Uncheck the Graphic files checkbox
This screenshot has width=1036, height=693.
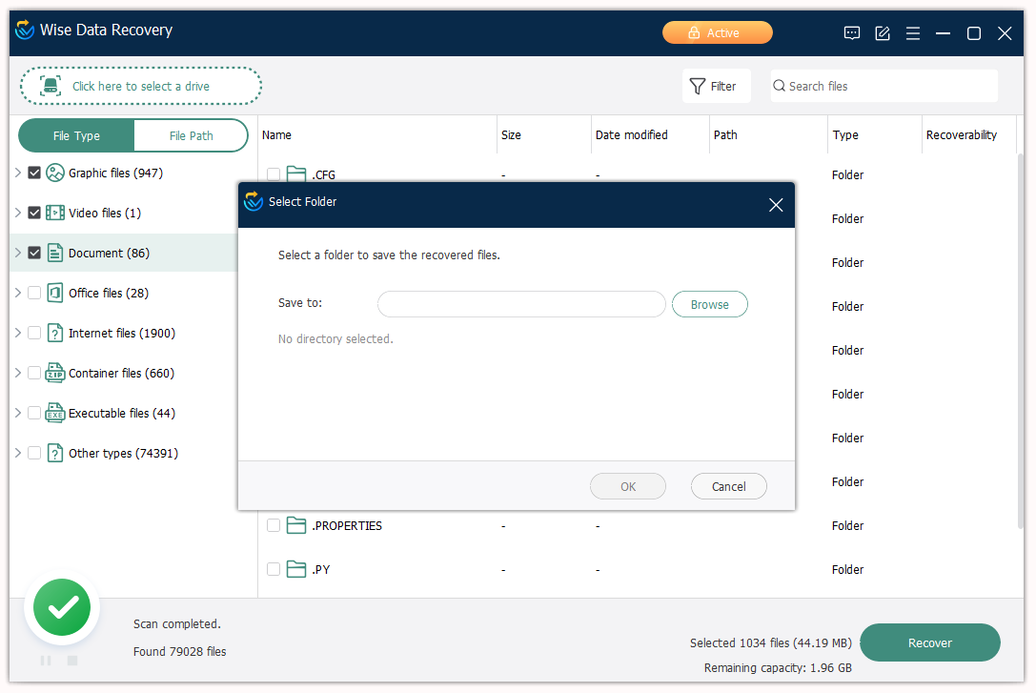point(34,173)
